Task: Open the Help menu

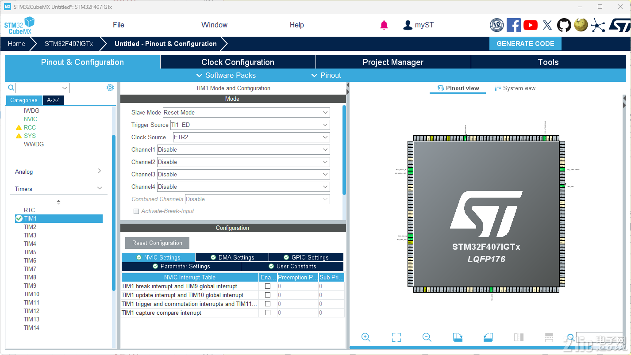Action: (x=297, y=25)
